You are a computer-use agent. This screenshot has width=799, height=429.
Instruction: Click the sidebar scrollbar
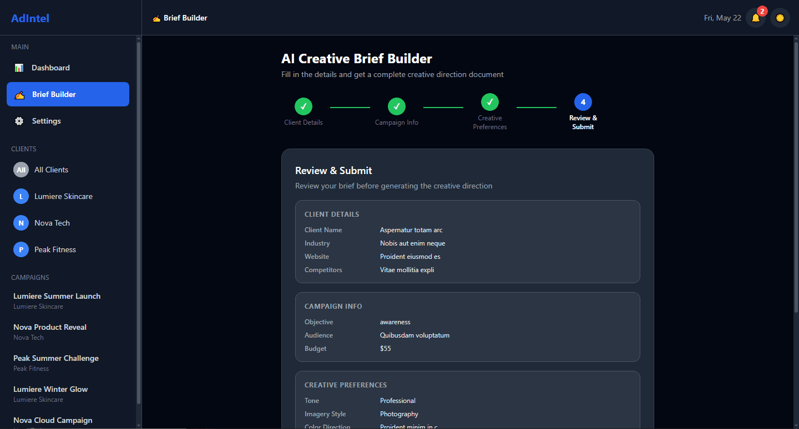click(x=139, y=223)
